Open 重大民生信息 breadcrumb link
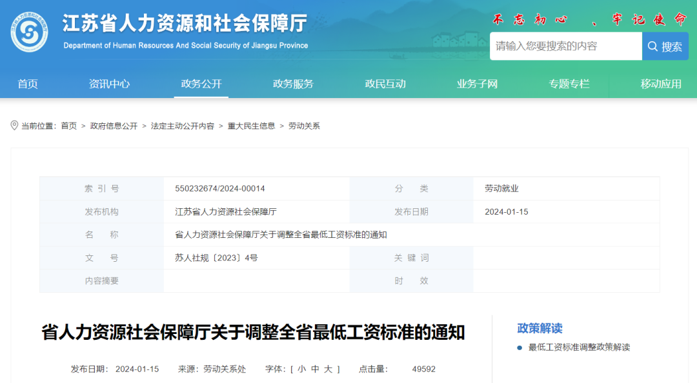The height and width of the screenshot is (383, 697). 251,126
